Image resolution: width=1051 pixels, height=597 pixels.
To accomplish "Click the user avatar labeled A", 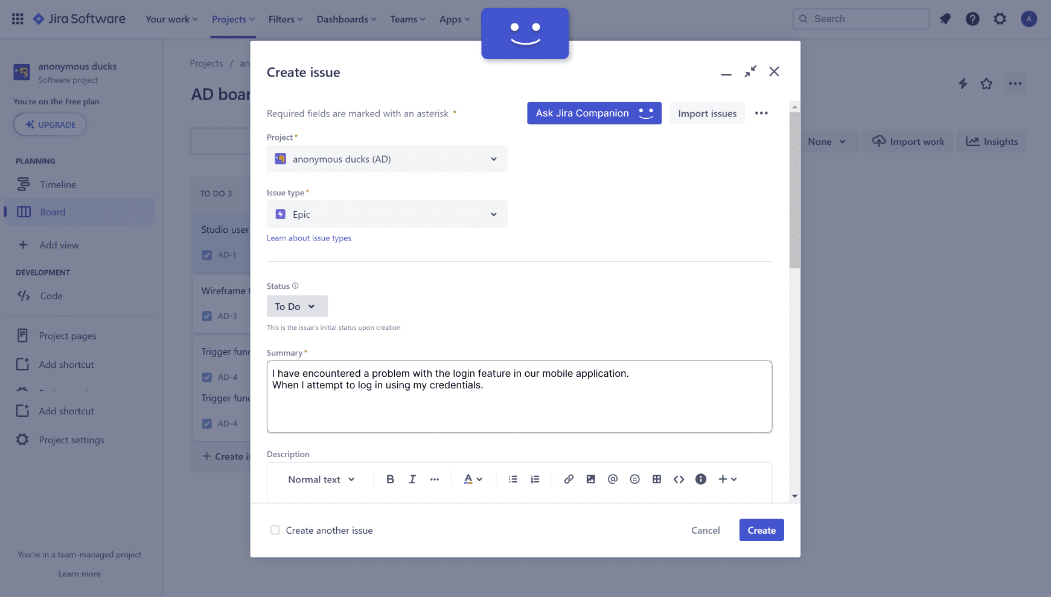I will 1029,19.
